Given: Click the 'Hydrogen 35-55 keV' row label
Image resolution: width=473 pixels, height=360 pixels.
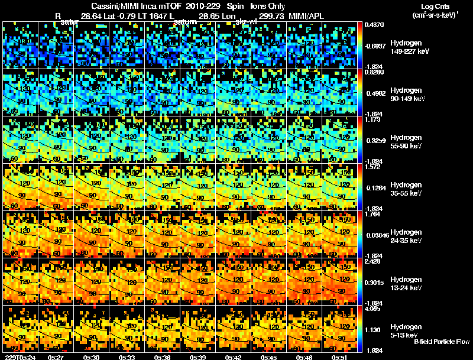Looking at the screenshot, I should [406, 189].
